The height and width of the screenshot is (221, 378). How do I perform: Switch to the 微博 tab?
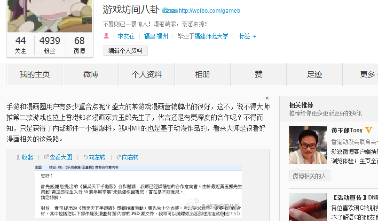pyautogui.click(x=91, y=75)
